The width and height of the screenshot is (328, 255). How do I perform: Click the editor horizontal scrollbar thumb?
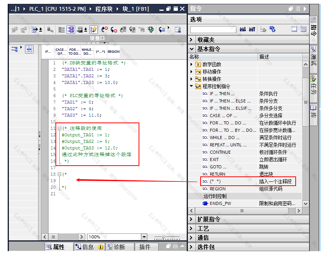(54, 237)
